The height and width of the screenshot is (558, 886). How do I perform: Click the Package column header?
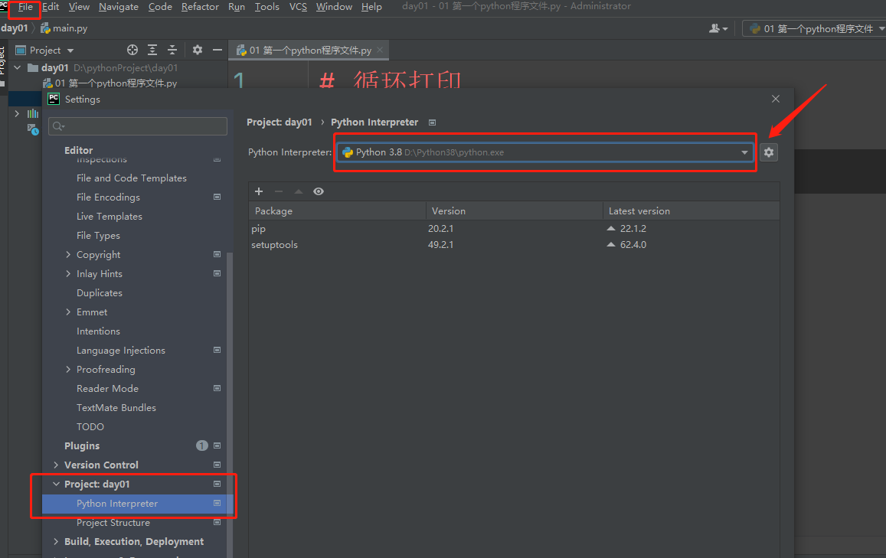coord(337,210)
